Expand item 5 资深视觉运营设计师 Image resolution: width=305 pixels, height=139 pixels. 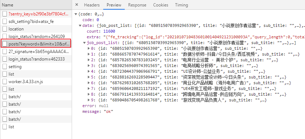[x=89, y=77]
